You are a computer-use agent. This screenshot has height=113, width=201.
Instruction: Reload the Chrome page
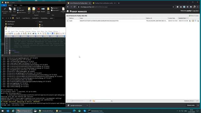click(75, 7)
